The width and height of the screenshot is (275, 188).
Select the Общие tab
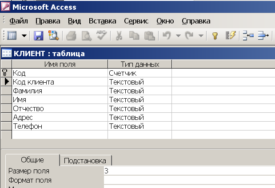[32, 160]
